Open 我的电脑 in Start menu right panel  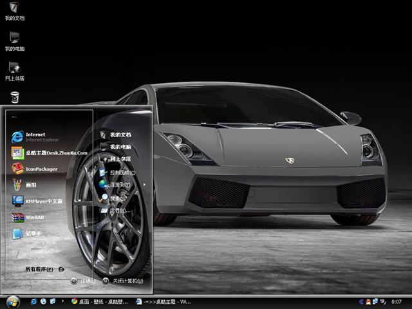tap(115, 147)
